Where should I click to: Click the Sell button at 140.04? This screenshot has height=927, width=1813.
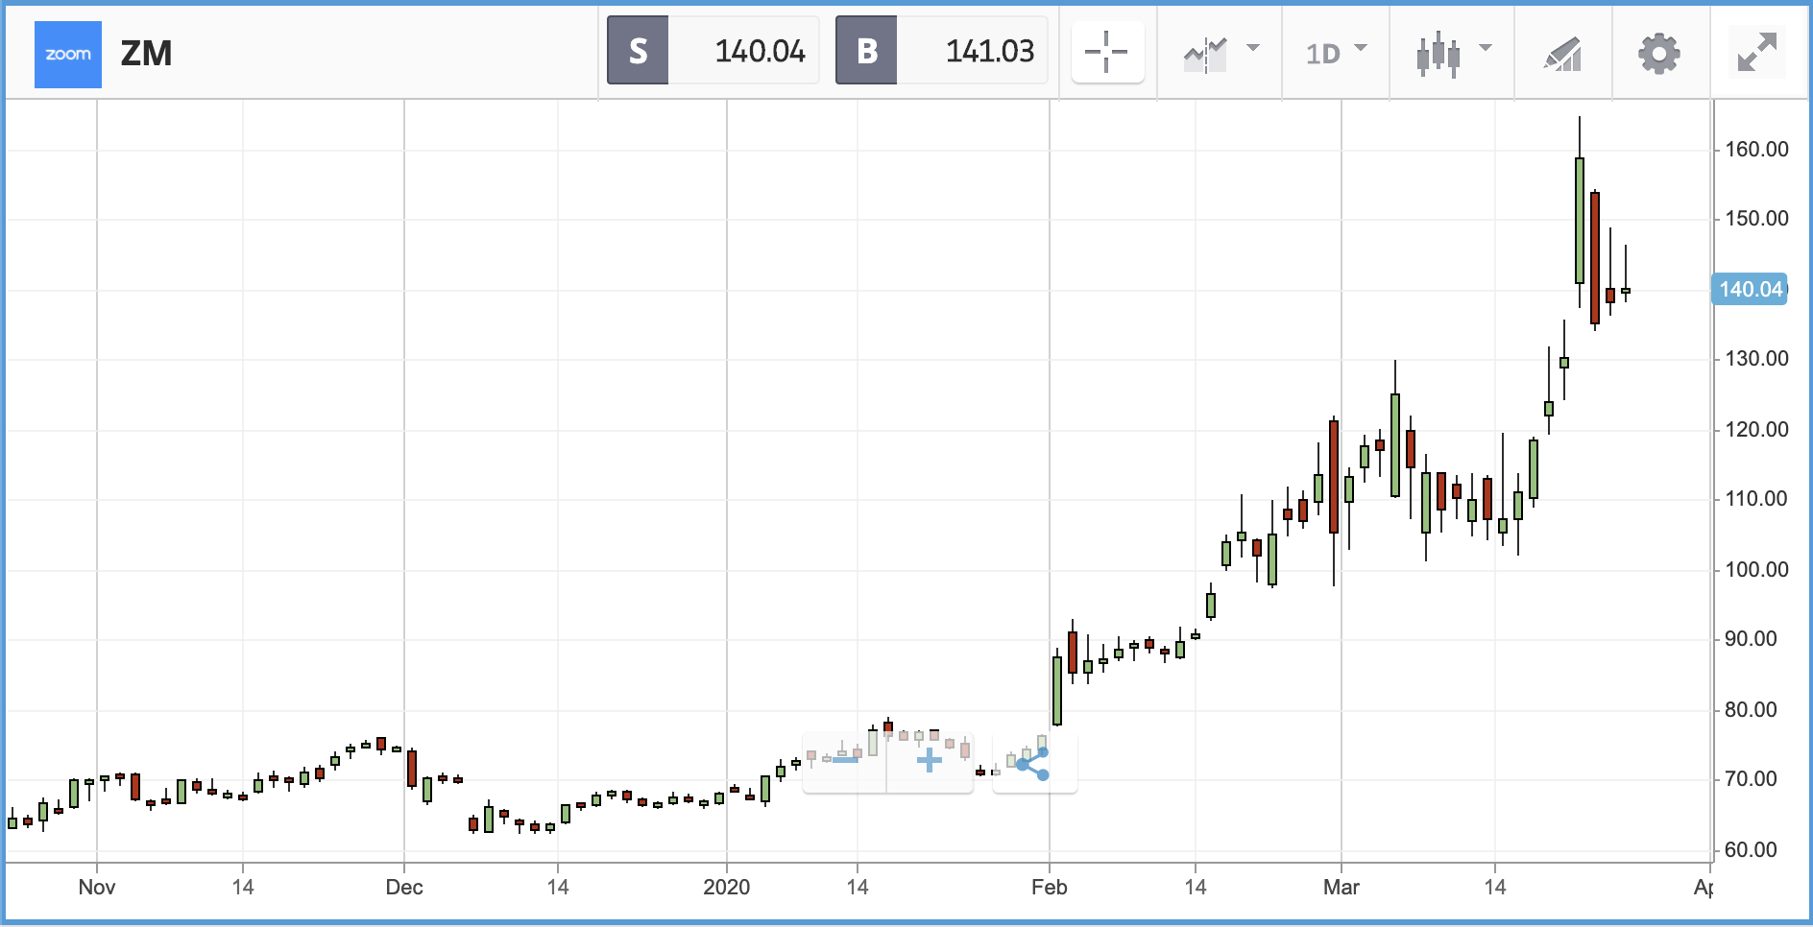click(713, 51)
